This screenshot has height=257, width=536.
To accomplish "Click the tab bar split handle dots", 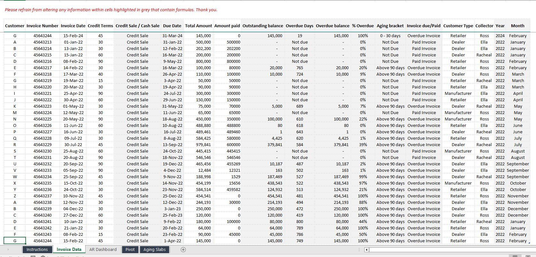I will pos(359,250).
